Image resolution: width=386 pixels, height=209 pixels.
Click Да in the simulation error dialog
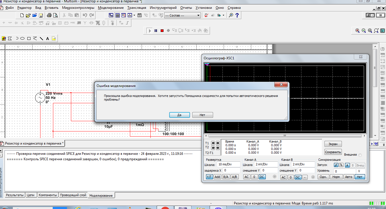(179, 115)
